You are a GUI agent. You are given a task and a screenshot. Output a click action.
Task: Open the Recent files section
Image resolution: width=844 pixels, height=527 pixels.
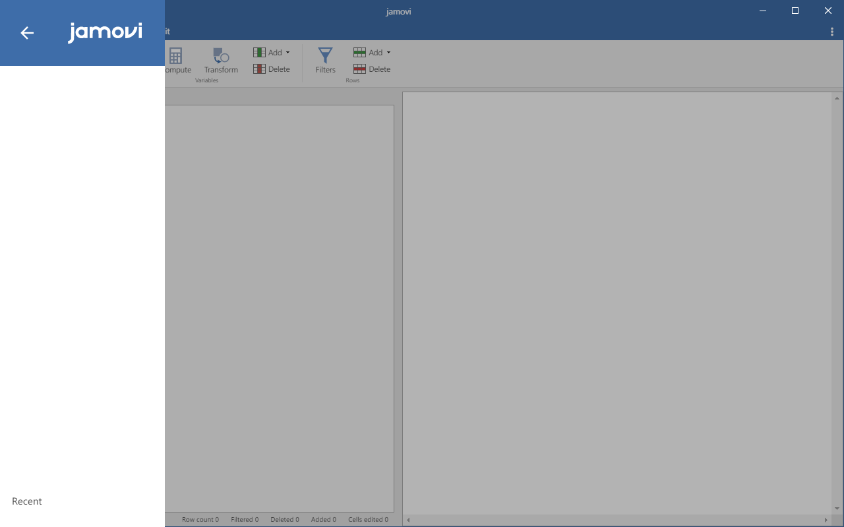(26, 501)
